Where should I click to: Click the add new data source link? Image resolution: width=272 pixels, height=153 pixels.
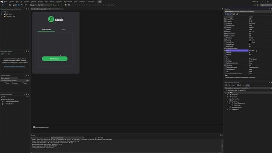(15, 66)
